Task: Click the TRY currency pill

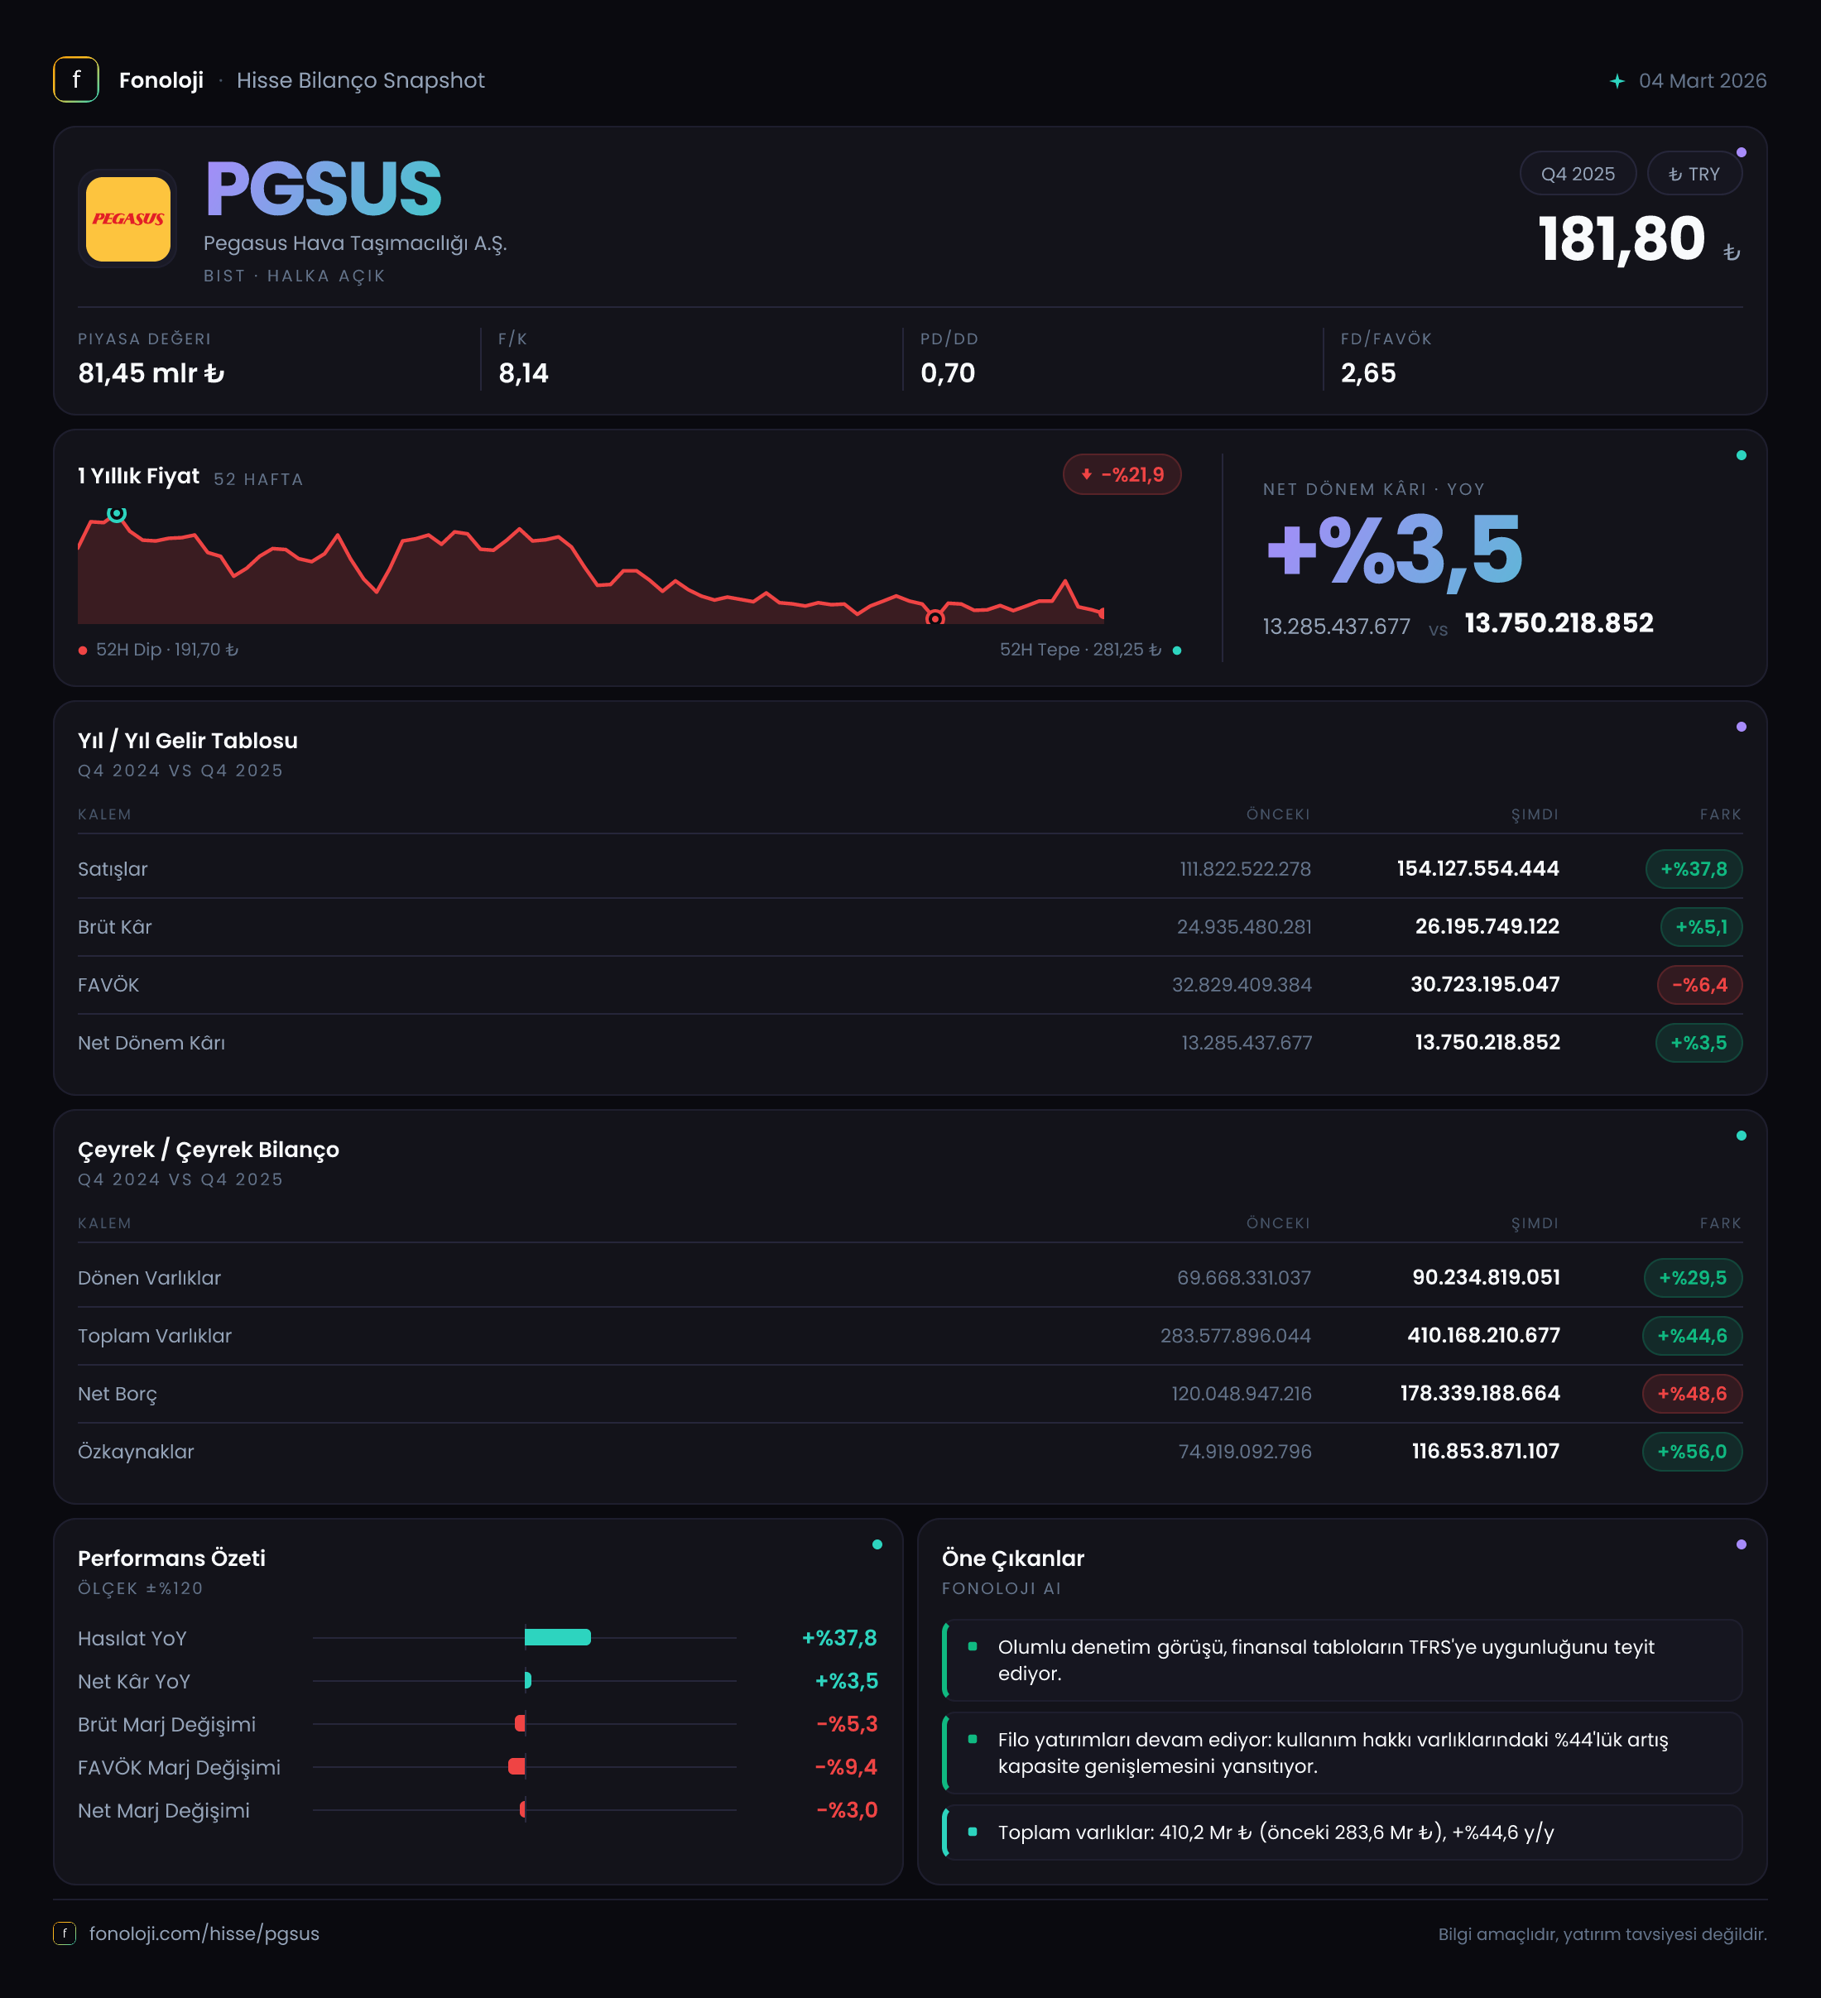Action: [x=1695, y=174]
